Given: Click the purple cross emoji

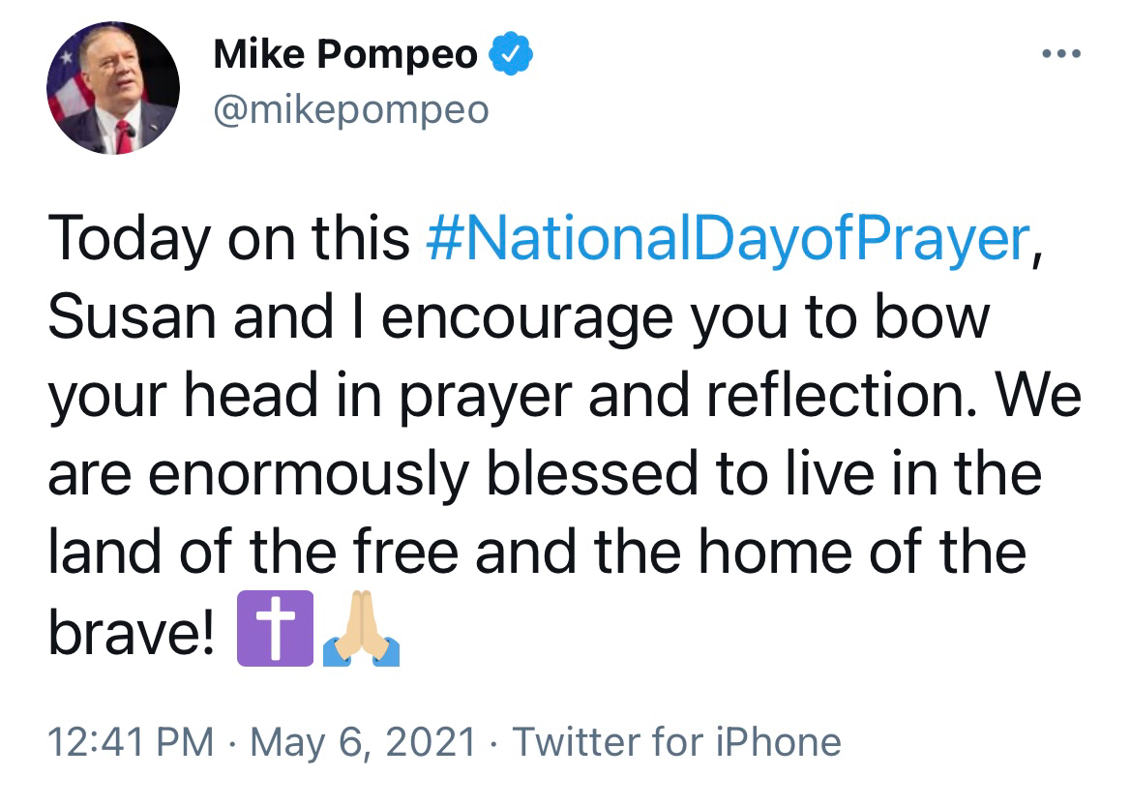Looking at the screenshot, I should tap(275, 628).
